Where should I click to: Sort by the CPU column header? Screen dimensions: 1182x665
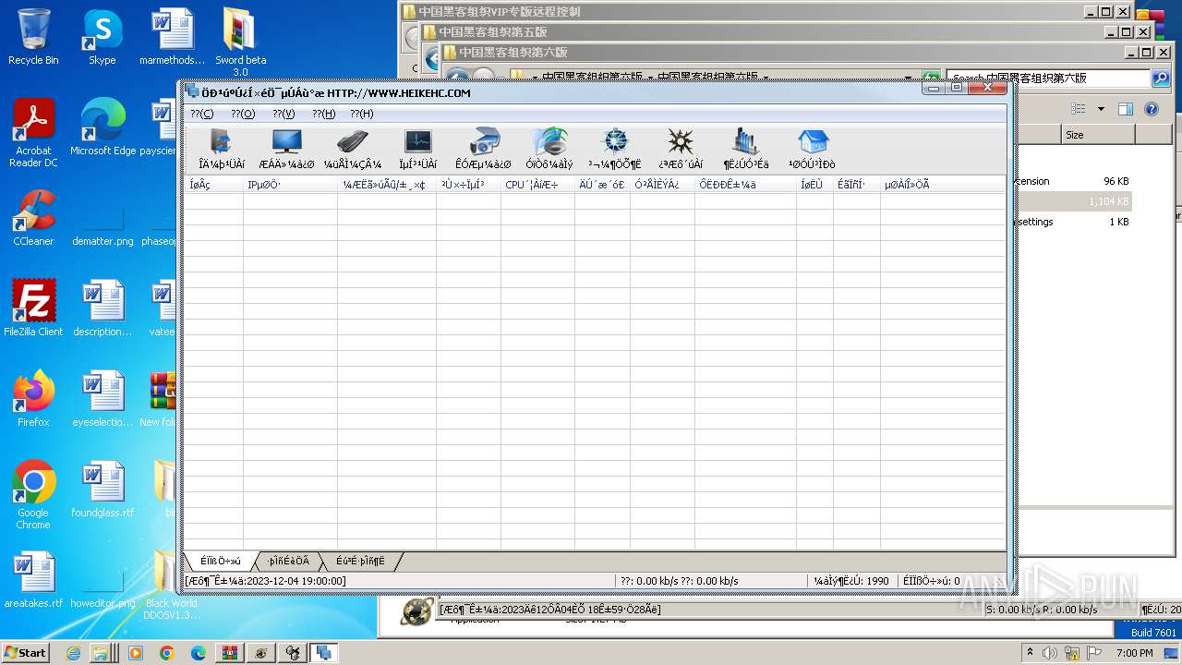[537, 185]
